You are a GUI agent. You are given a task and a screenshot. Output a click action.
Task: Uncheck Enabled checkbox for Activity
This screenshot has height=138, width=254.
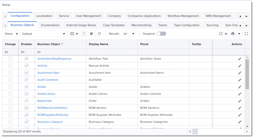pyautogui.click(x=26, y=66)
